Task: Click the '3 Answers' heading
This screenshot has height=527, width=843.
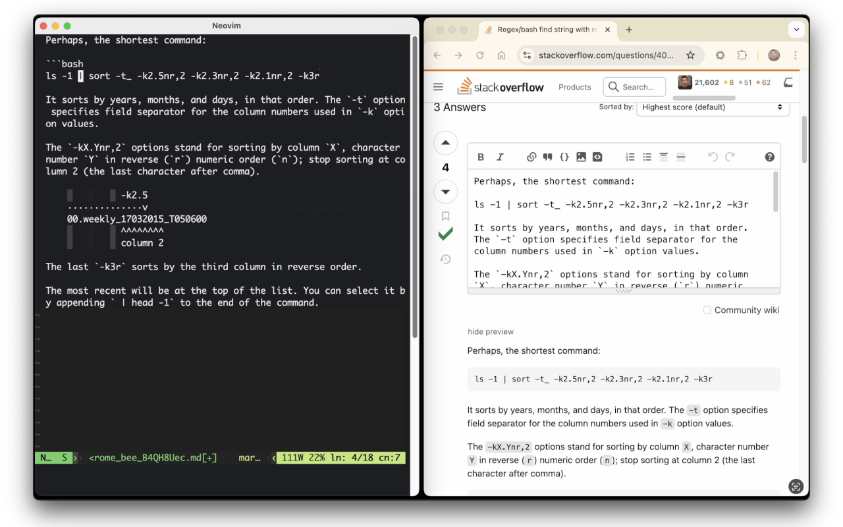Action: pyautogui.click(x=460, y=107)
